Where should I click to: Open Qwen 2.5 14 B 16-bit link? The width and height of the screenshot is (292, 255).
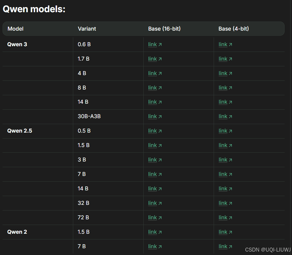(x=155, y=189)
